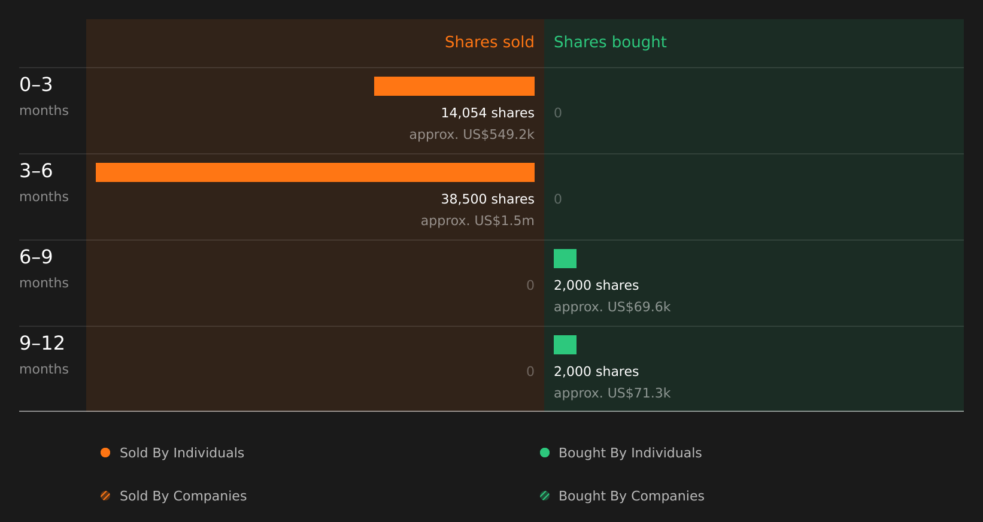Click the Bought By Individuals legend label
The height and width of the screenshot is (522, 983).
tap(630, 453)
